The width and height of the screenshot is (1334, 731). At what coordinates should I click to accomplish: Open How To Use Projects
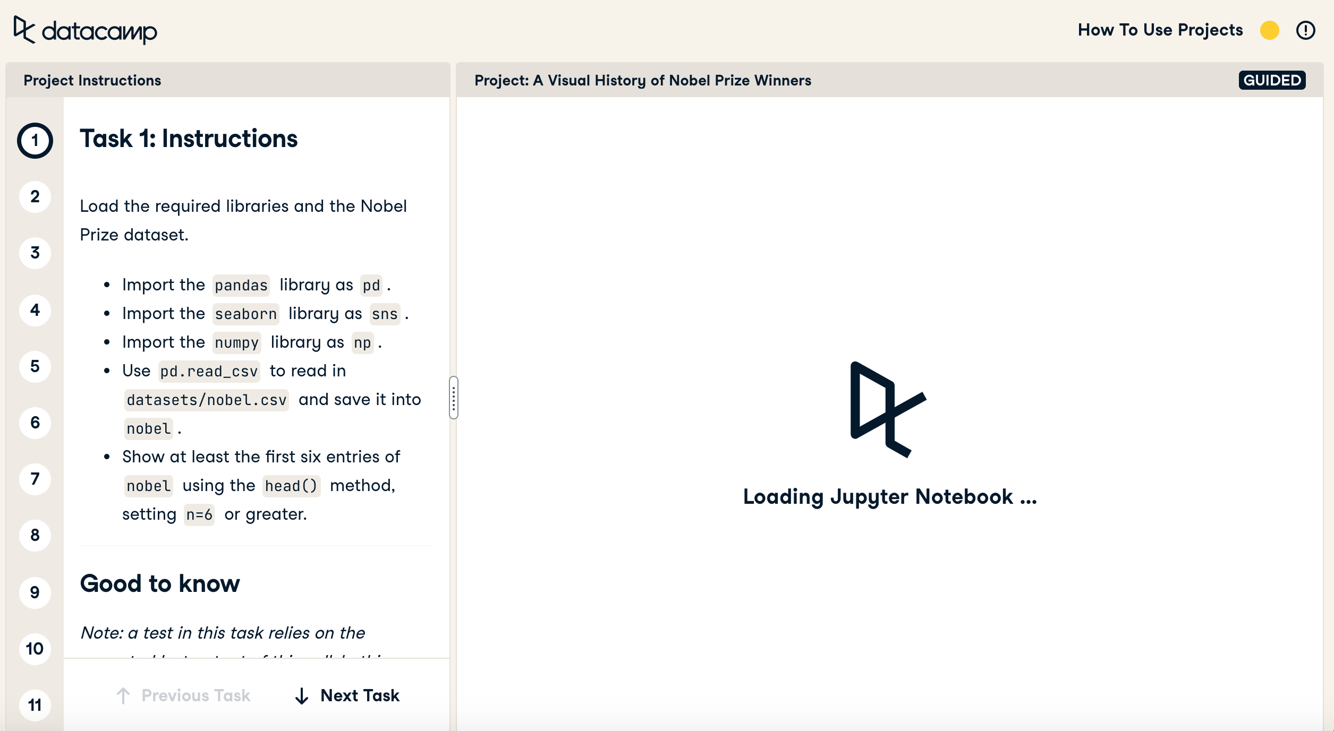pyautogui.click(x=1160, y=30)
